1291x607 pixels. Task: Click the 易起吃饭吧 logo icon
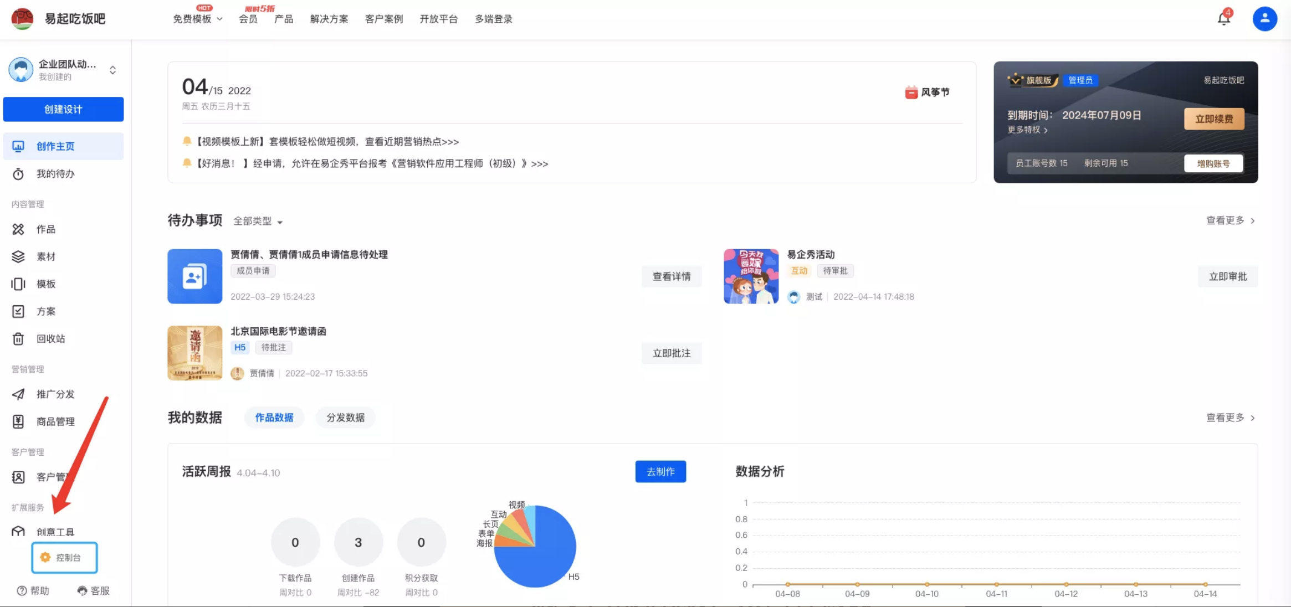click(22, 18)
